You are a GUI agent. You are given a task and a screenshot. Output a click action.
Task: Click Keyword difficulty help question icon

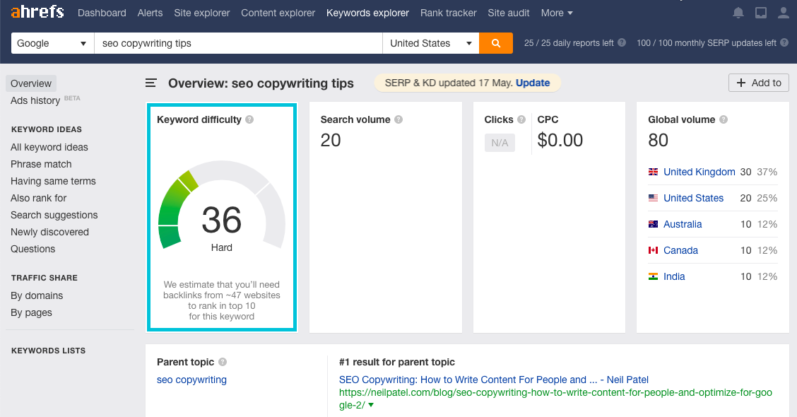(x=249, y=119)
